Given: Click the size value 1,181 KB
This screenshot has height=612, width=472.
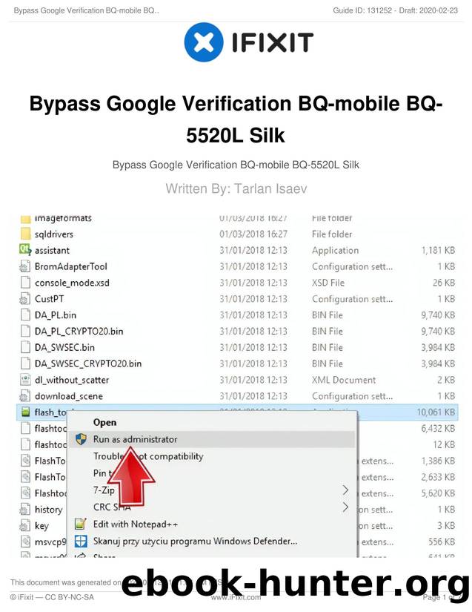Looking at the screenshot, I should (438, 250).
